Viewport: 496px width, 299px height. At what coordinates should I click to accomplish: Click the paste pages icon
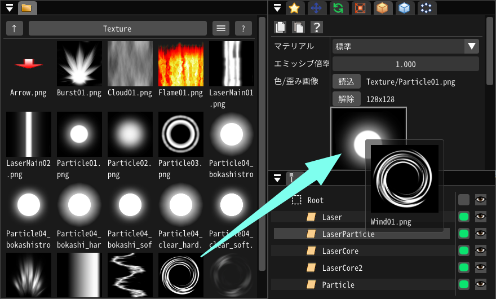[298, 27]
